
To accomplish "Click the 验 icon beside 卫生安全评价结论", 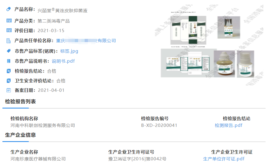I will (9, 81).
